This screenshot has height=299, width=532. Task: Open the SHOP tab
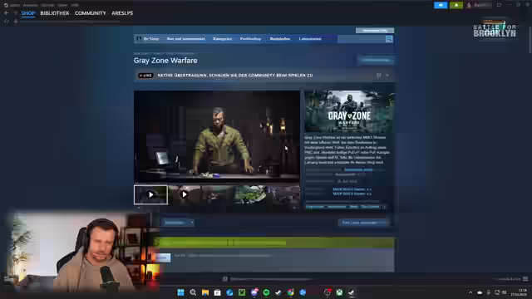[x=28, y=13]
